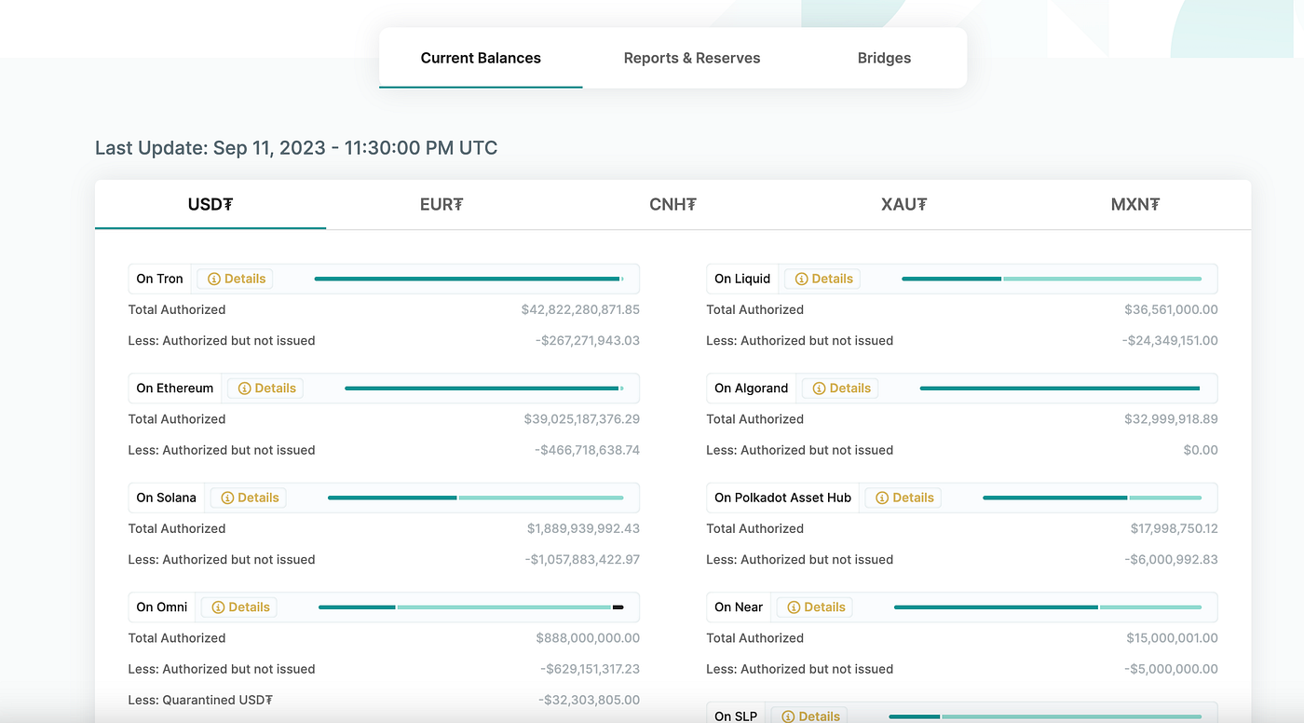This screenshot has height=723, width=1304.
Task: Select the EUR₮ currency tab
Action: 441,204
